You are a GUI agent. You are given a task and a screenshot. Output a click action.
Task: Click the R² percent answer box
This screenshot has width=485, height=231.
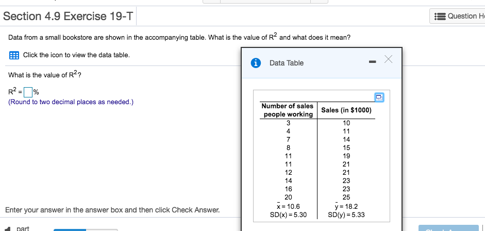[x=28, y=92]
